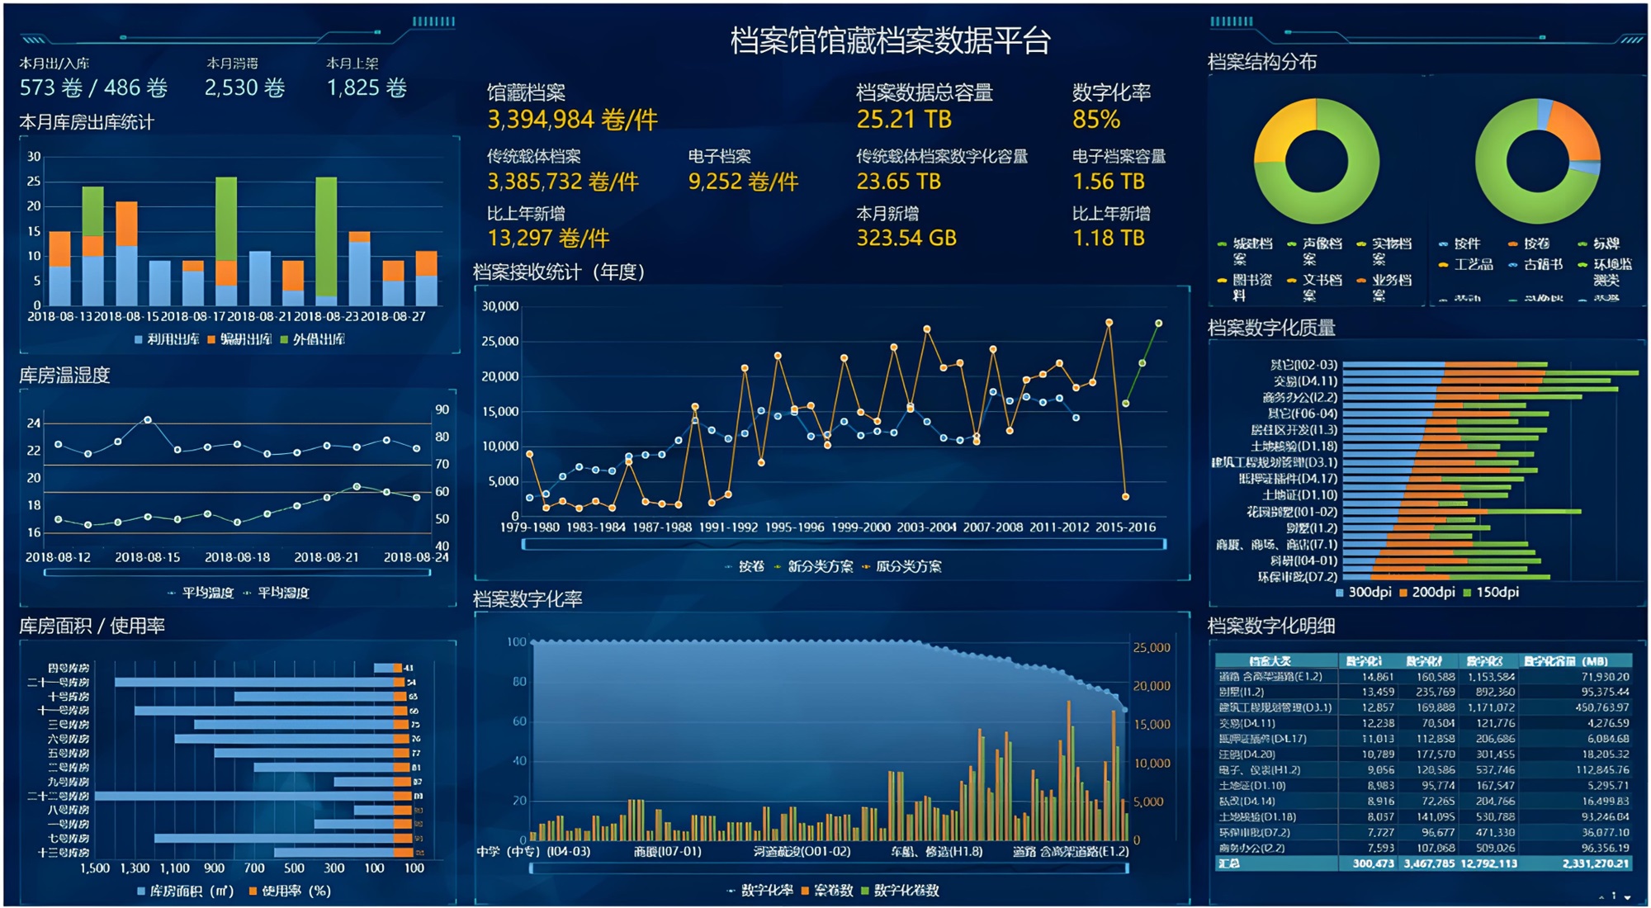
Task: Click the 原分类方案 legend marker
Action: tap(865, 567)
